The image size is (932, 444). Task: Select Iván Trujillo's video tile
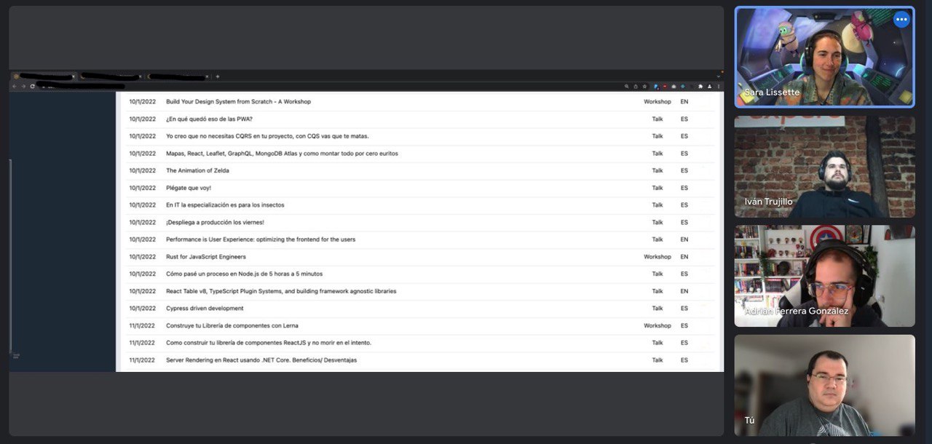click(x=824, y=167)
